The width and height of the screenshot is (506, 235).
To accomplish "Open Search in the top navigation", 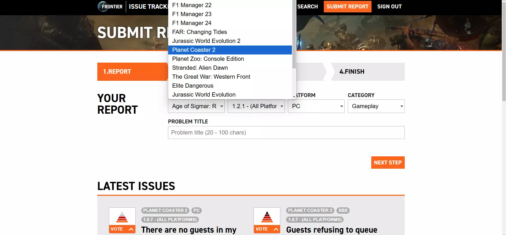I will tap(307, 7).
